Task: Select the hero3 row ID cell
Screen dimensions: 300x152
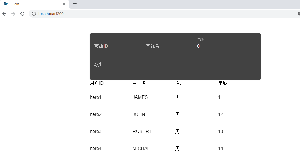Action: (x=96, y=131)
